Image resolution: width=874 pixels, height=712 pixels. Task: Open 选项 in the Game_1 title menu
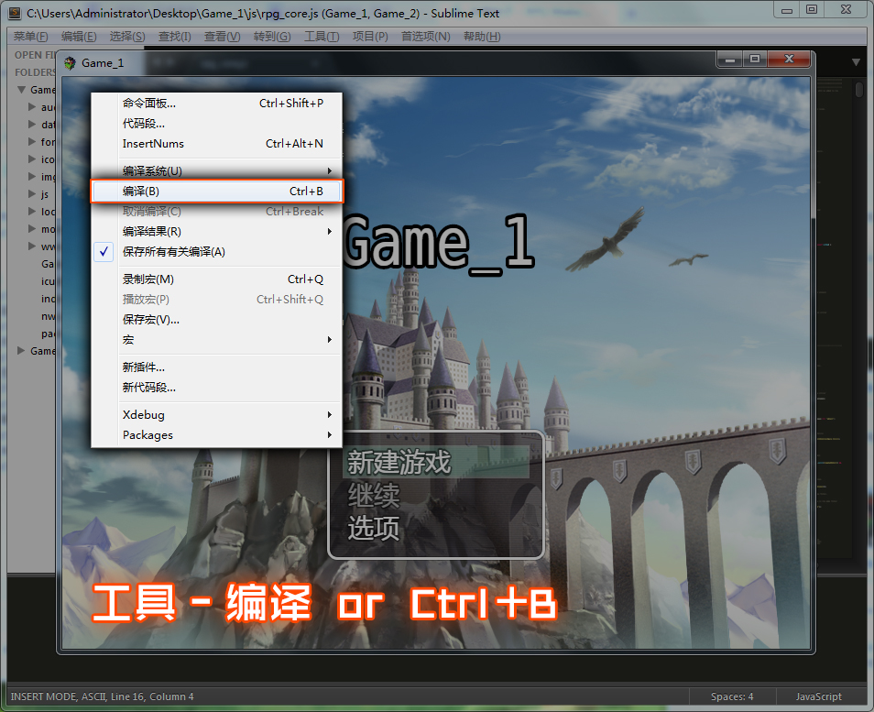374,528
